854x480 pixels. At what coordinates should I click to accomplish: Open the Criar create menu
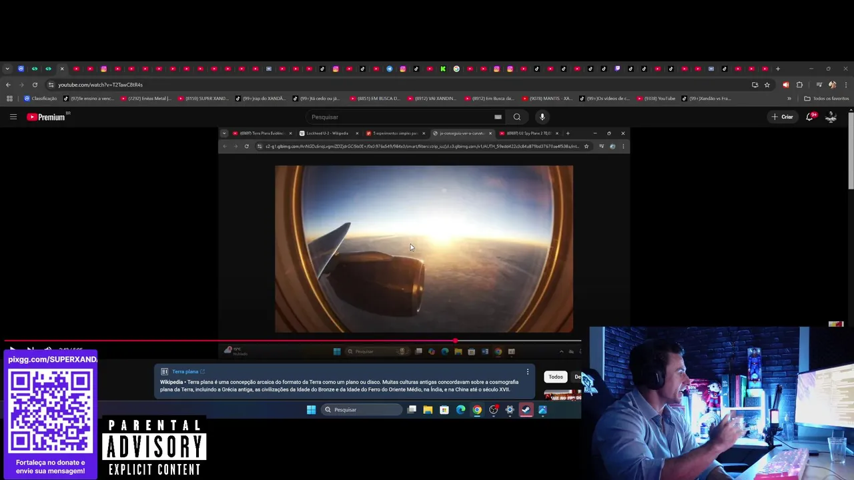(782, 117)
